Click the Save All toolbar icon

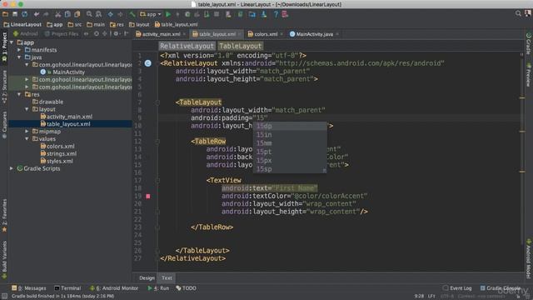coord(15,14)
